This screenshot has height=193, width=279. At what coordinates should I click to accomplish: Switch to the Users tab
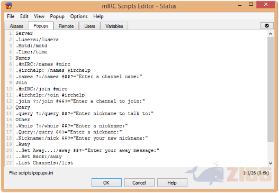click(89, 26)
